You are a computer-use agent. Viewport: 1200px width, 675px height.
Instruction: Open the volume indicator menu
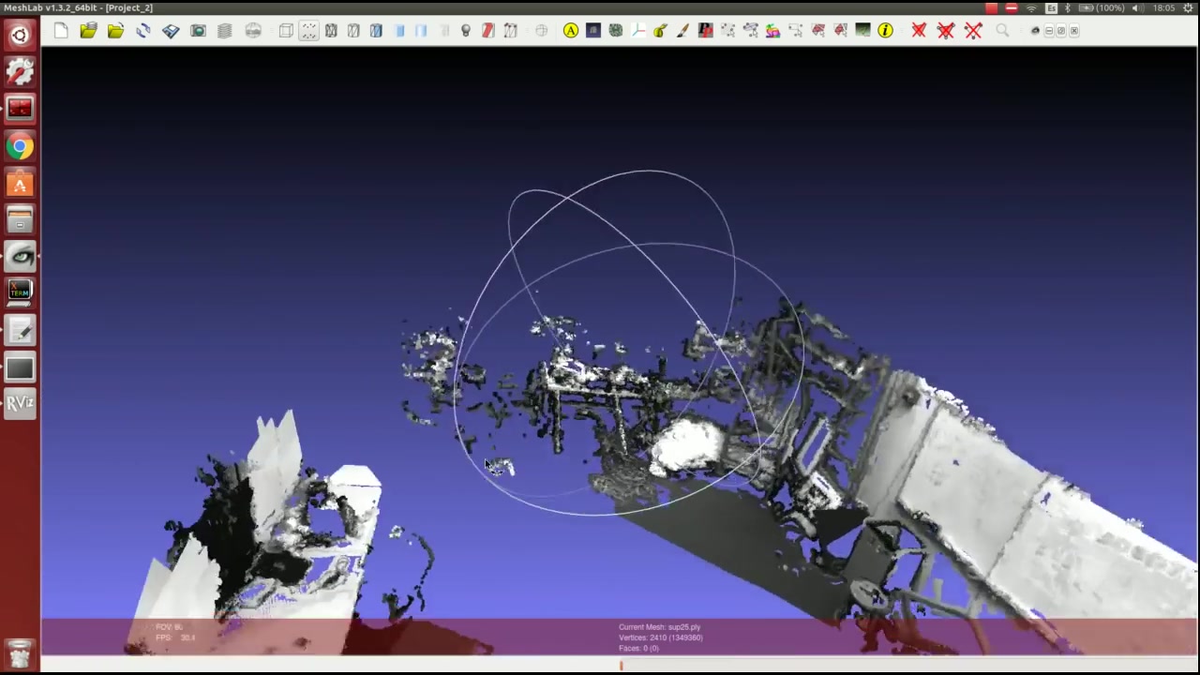click(x=1136, y=7)
